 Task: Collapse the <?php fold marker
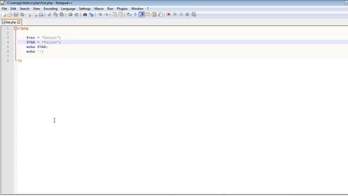click(x=16, y=28)
